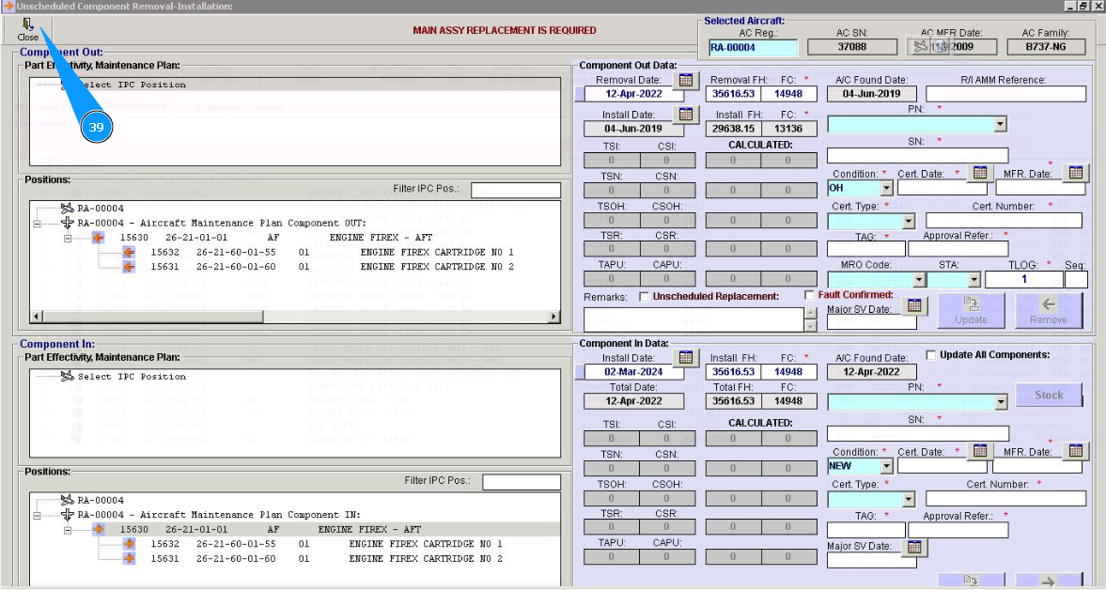Viewport: 1106px width, 591px height.
Task: Enable the Unscheduled Replacement checkbox
Action: point(644,297)
